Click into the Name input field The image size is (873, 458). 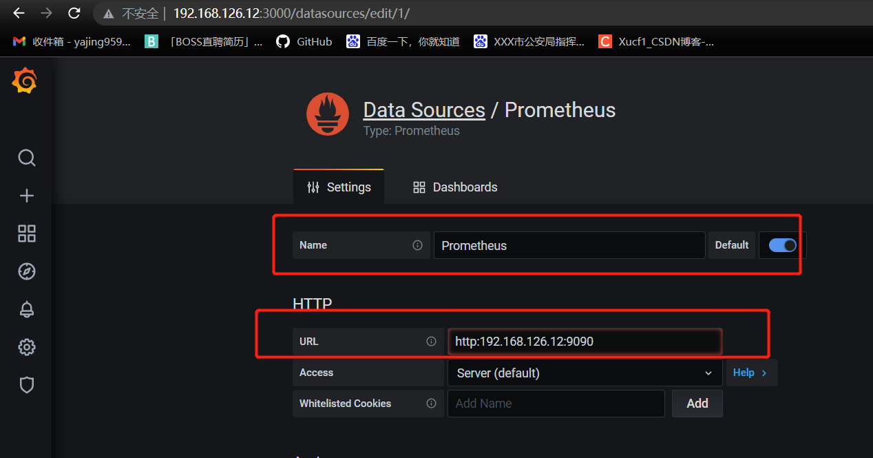pyautogui.click(x=569, y=245)
